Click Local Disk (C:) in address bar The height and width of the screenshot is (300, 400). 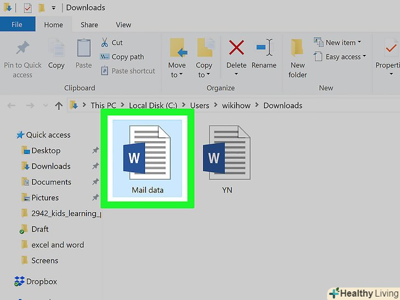pyautogui.click(x=153, y=105)
